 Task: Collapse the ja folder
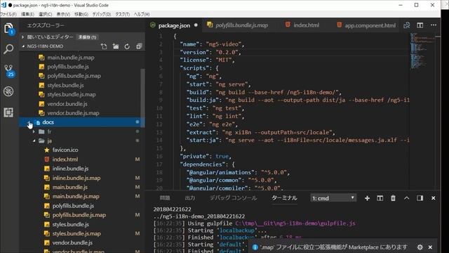pos(34,141)
